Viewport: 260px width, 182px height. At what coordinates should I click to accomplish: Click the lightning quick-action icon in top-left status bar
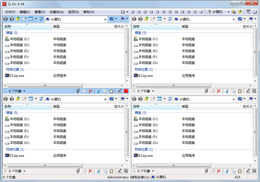pyautogui.click(x=78, y=91)
